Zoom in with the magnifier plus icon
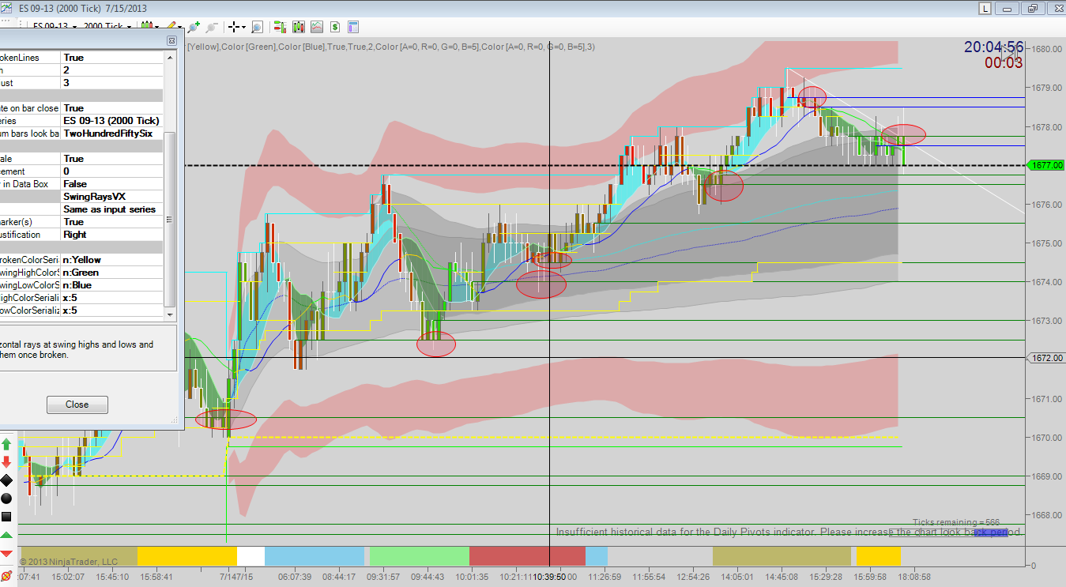The image size is (1066, 587). (194, 26)
